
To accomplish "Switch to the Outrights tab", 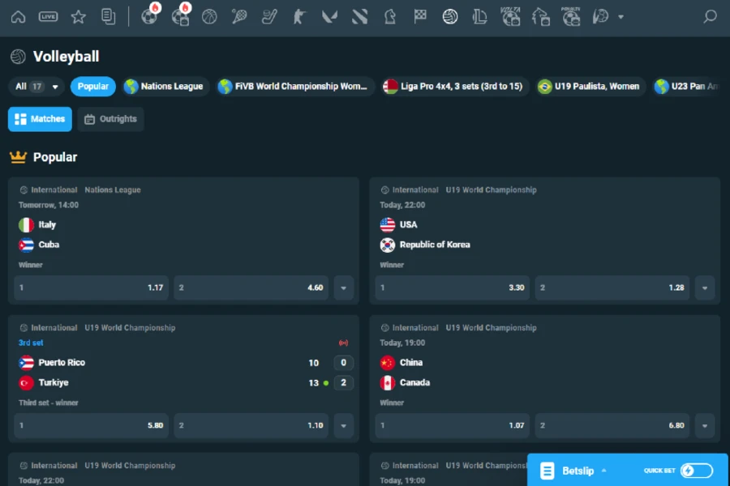I will [110, 118].
